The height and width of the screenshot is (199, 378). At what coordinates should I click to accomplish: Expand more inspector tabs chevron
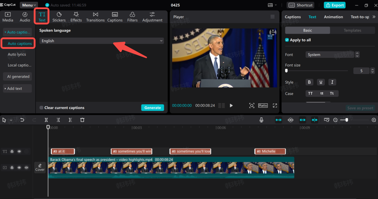[374, 17]
